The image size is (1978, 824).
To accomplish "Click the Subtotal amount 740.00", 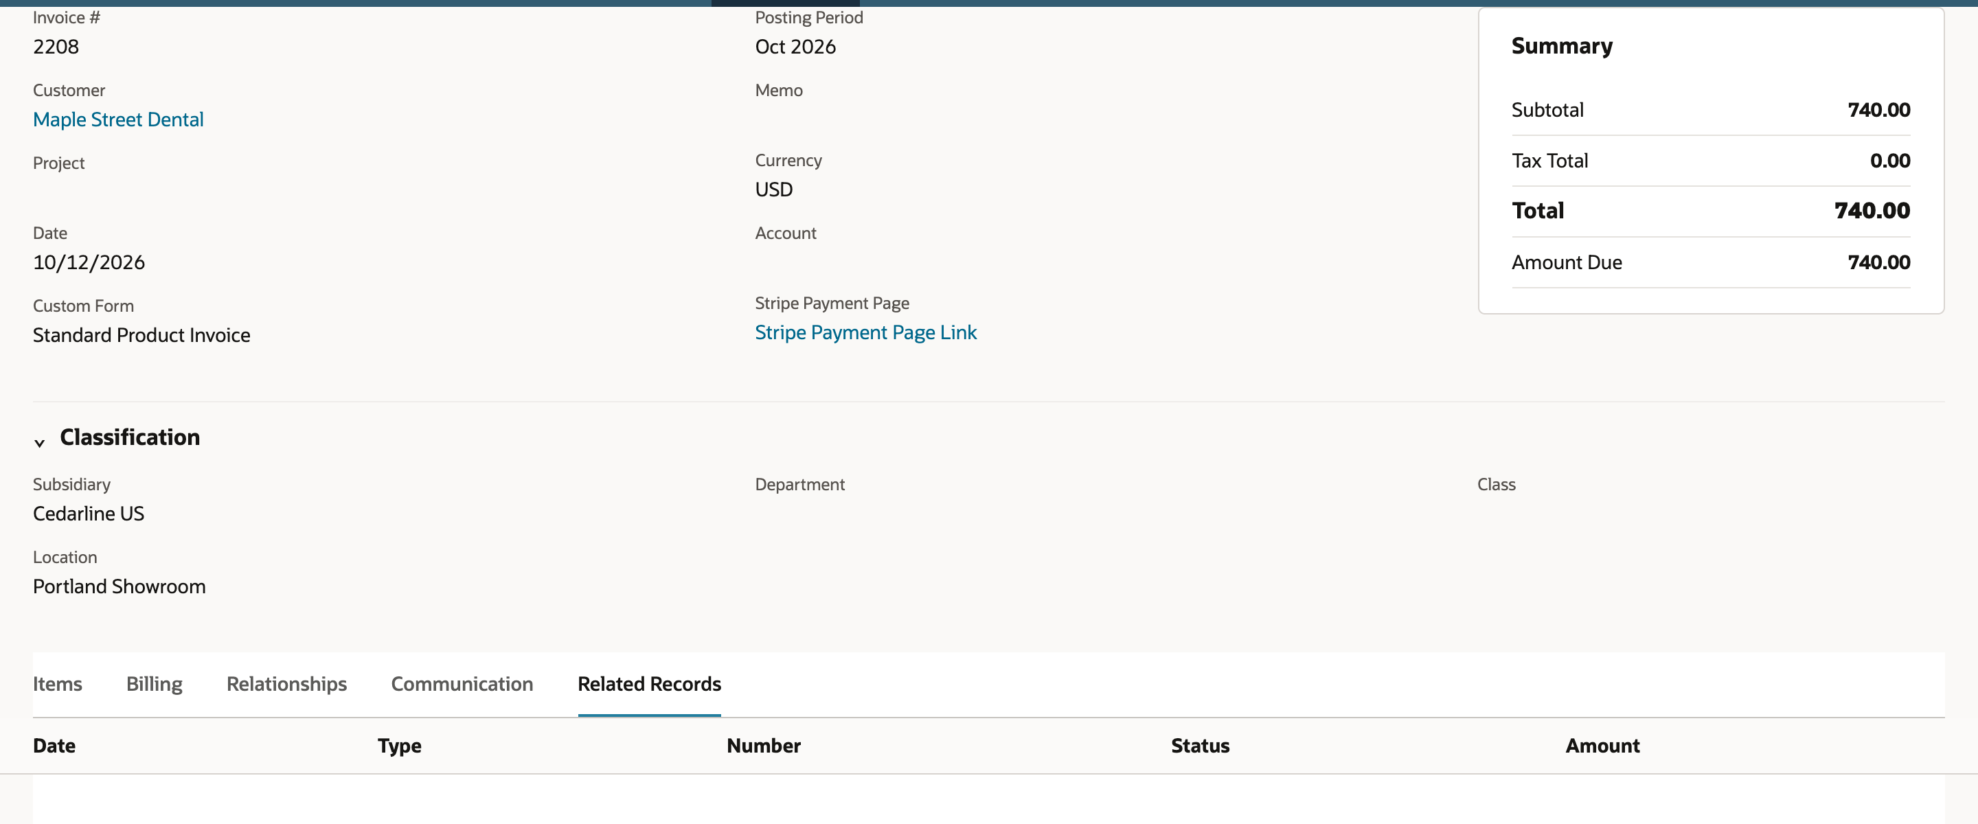I will 1878,110.
